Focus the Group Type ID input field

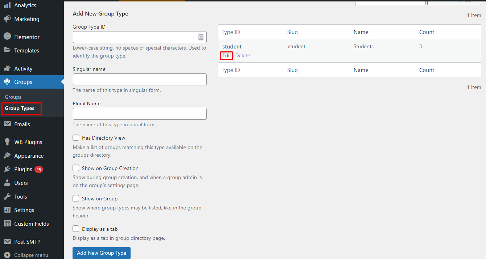pyautogui.click(x=135, y=37)
